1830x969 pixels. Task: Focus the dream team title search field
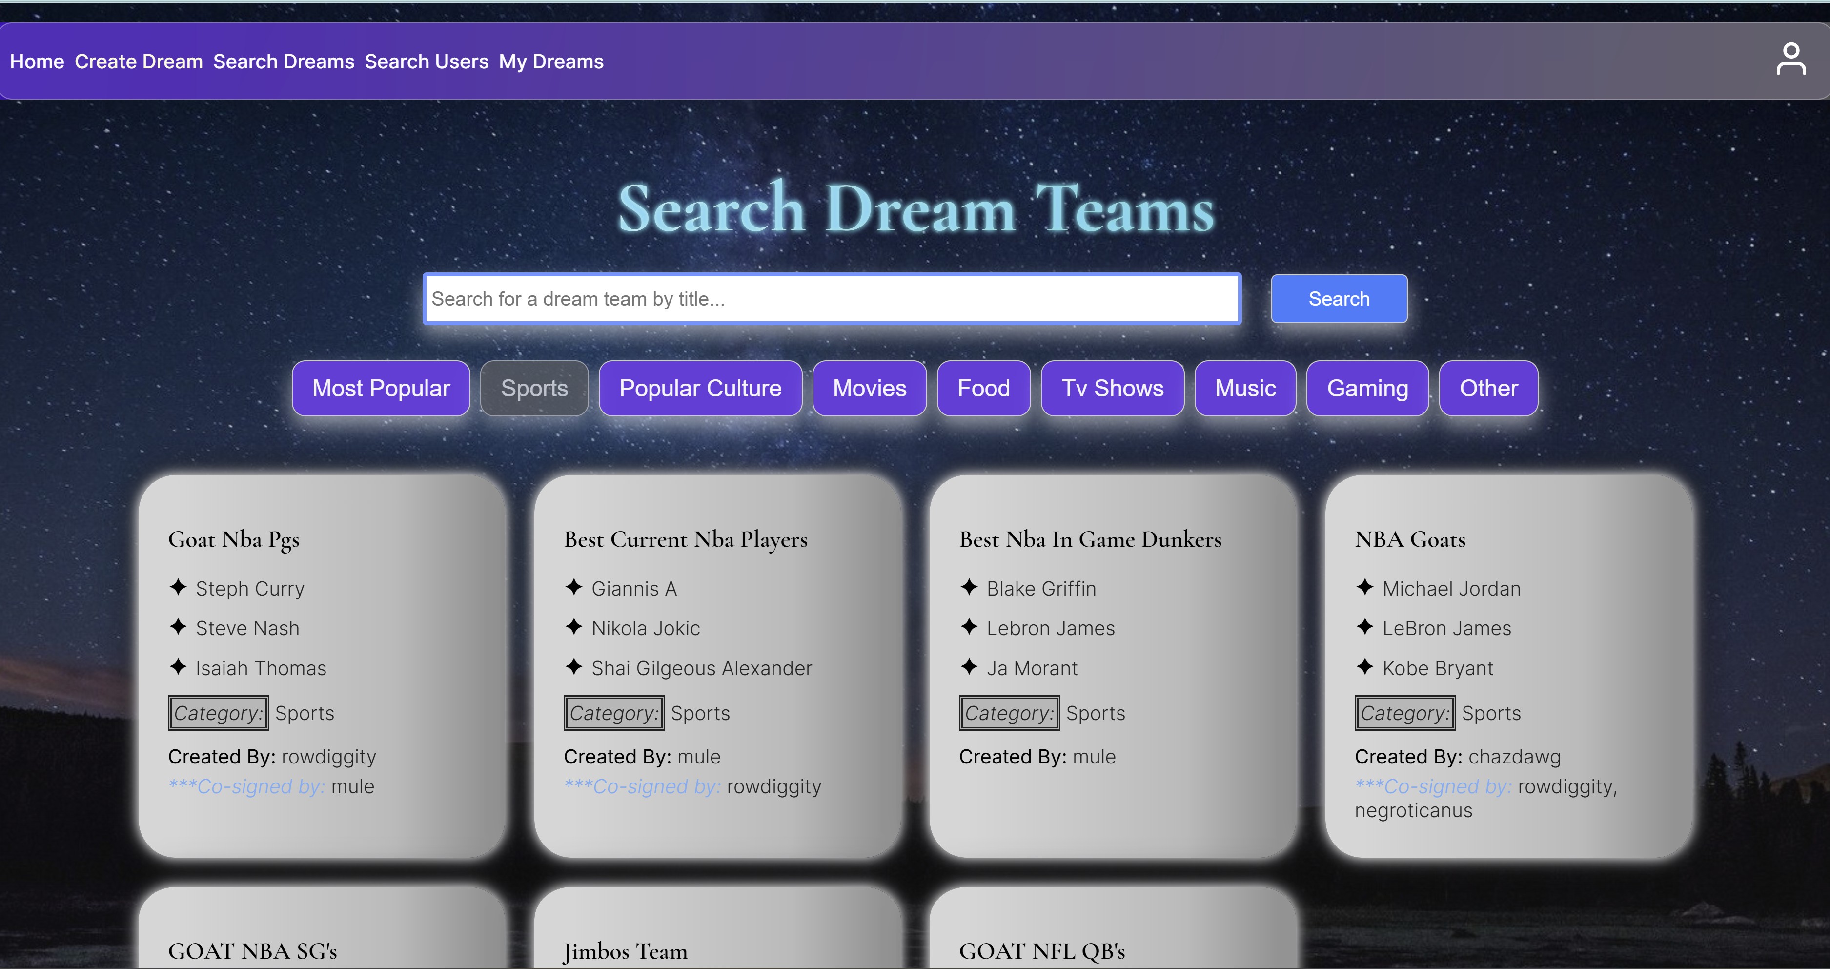click(832, 299)
